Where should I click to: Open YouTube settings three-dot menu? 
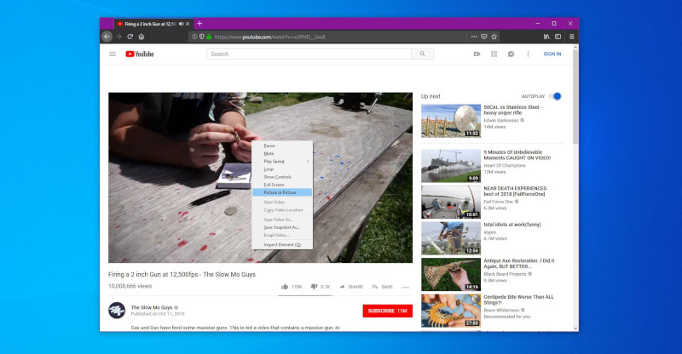[528, 54]
